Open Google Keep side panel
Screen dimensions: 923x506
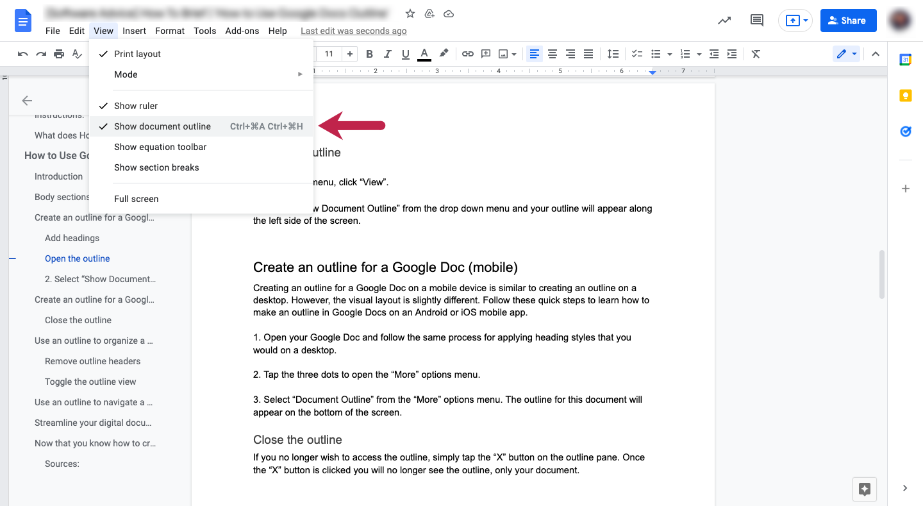[x=905, y=94]
